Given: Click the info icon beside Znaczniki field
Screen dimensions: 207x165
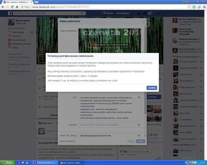Looking at the screenshot, I should pos(139,125).
